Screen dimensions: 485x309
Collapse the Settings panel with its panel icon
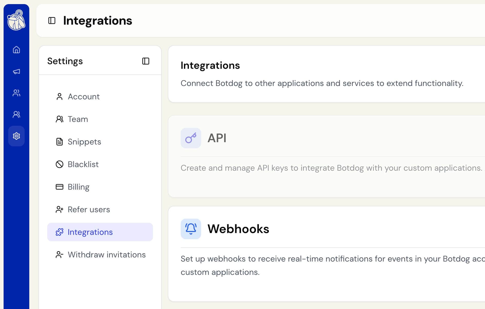[146, 61]
